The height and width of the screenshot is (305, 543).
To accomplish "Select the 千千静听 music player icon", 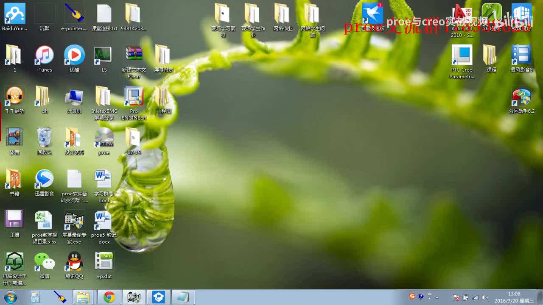I will click(15, 100).
